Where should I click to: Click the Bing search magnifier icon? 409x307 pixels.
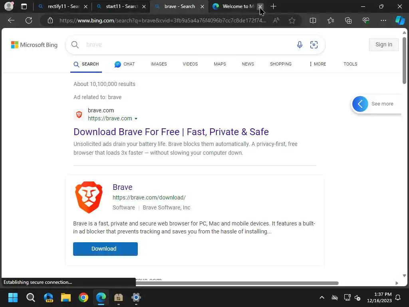[x=75, y=45]
